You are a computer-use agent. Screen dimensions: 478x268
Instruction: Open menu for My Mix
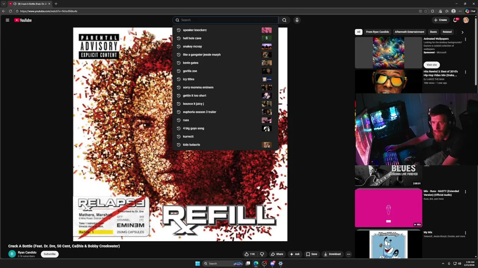click(465, 233)
